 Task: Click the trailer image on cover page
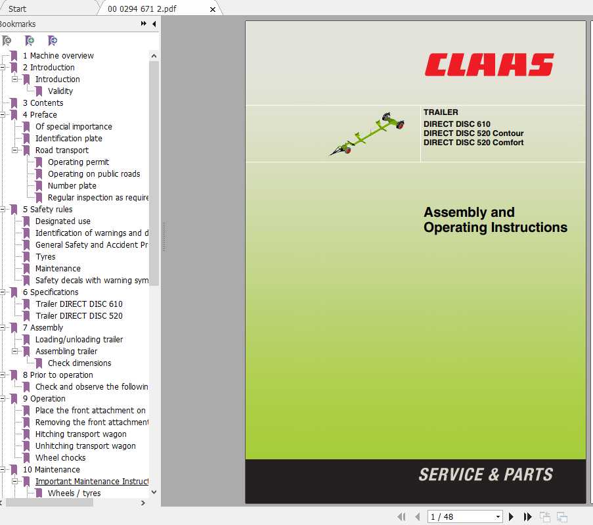(x=367, y=133)
